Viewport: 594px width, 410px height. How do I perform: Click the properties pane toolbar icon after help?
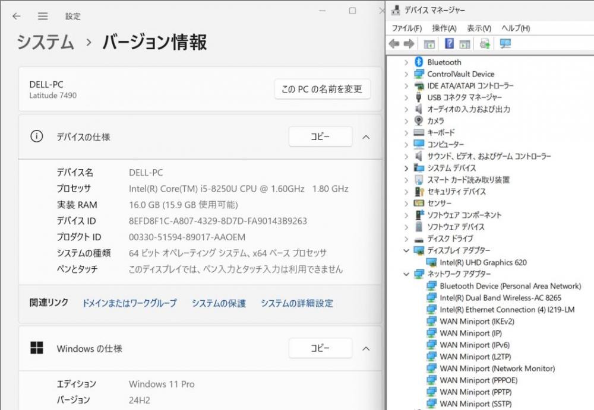465,44
